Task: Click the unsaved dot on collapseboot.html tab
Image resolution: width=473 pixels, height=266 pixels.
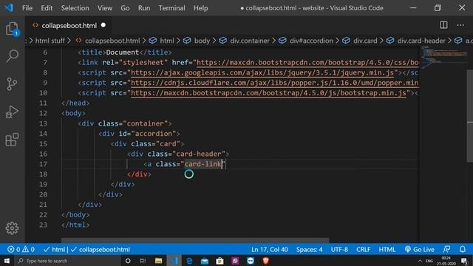Action: coord(103,25)
